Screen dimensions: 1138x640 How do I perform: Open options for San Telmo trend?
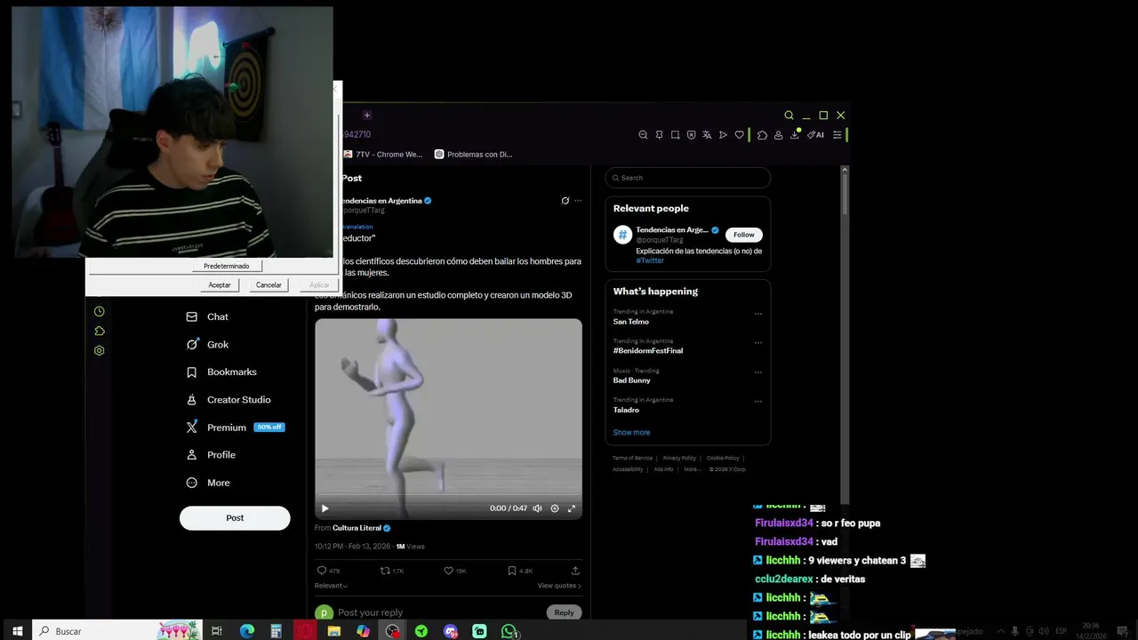click(x=758, y=314)
